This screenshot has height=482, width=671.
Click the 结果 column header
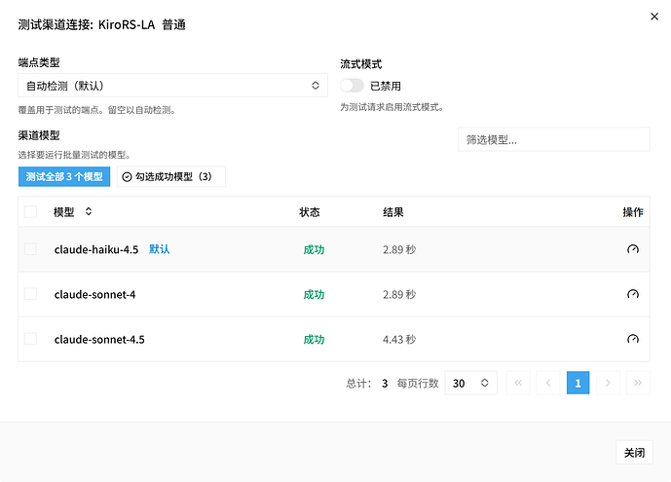click(x=392, y=212)
